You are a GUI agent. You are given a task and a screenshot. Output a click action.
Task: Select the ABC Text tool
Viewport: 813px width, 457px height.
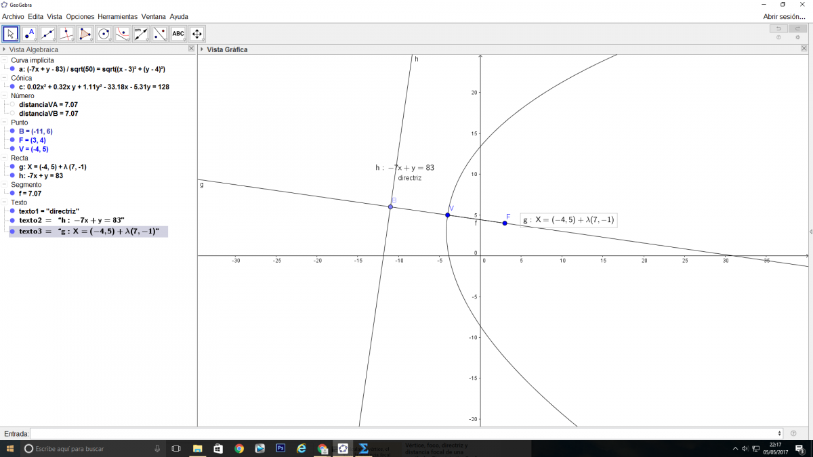tap(178, 33)
